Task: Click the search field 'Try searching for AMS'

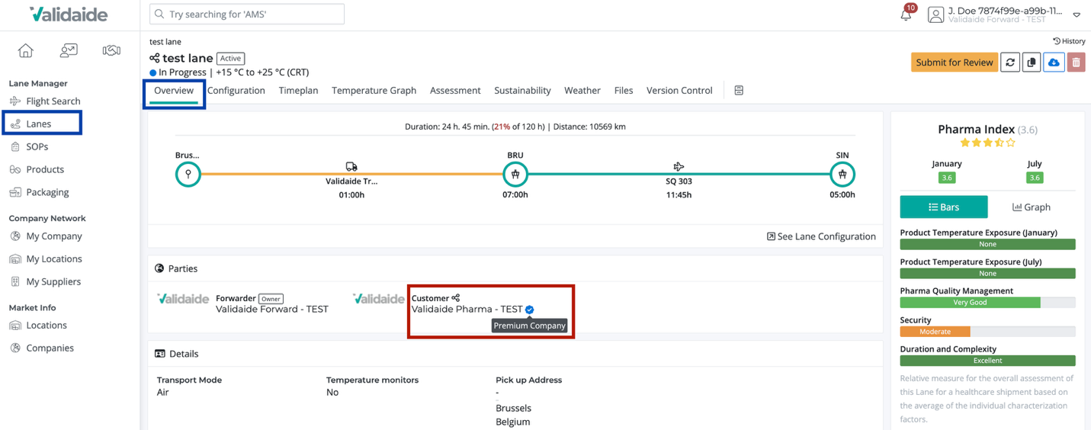Action: [x=247, y=14]
